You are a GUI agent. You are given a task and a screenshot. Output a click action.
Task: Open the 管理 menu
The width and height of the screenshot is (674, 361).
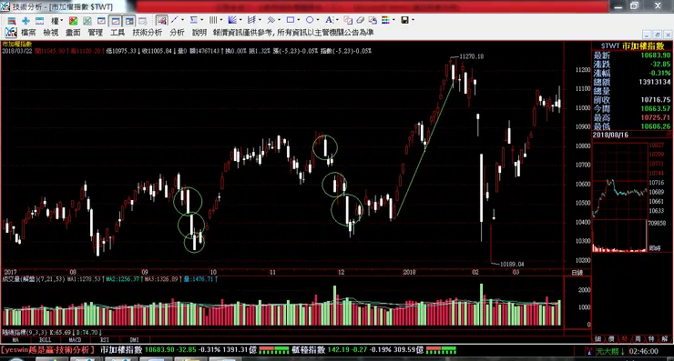pyautogui.click(x=96, y=32)
